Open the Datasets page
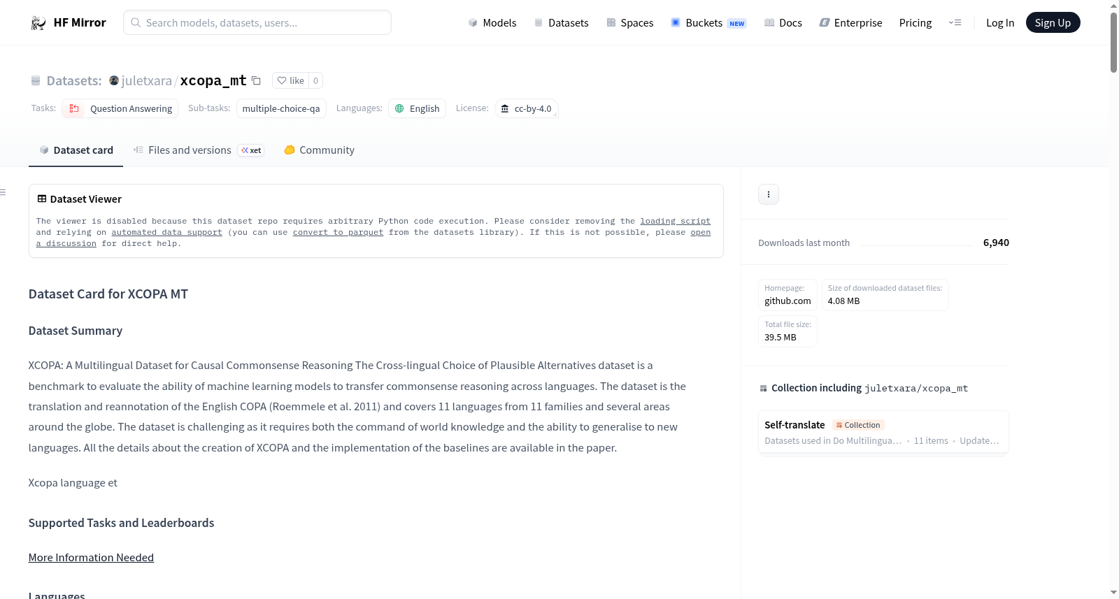 coord(561,23)
